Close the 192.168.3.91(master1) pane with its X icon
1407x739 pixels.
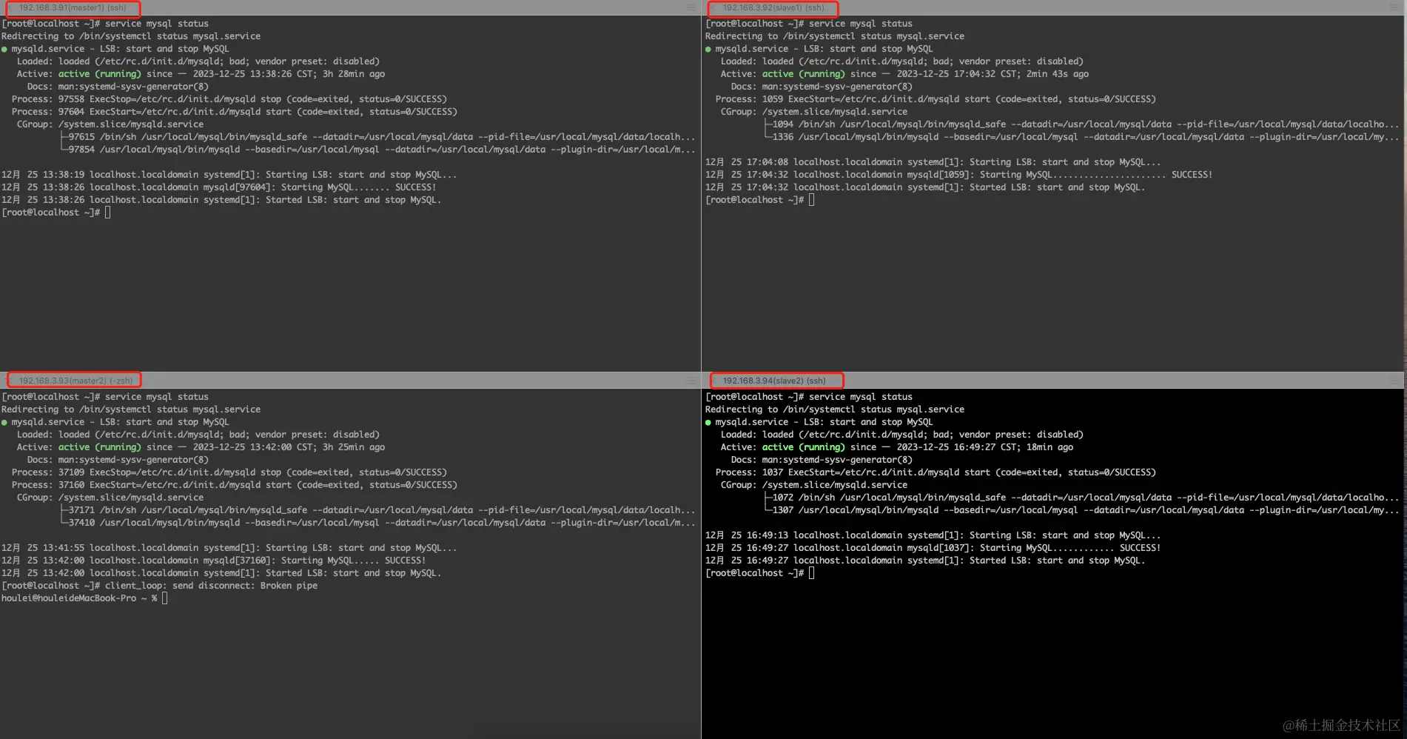pyautogui.click(x=10, y=7)
